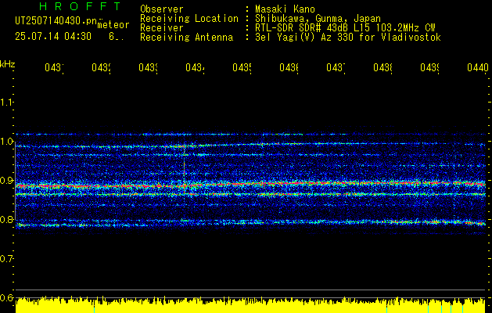Click the kHz axis unit label

coord(7,64)
